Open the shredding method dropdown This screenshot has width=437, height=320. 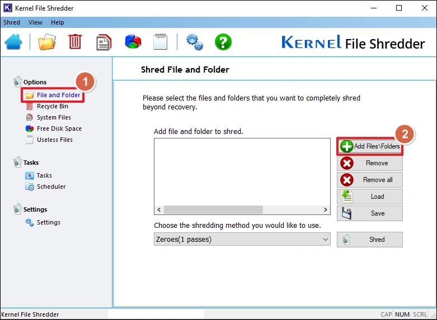pos(242,240)
